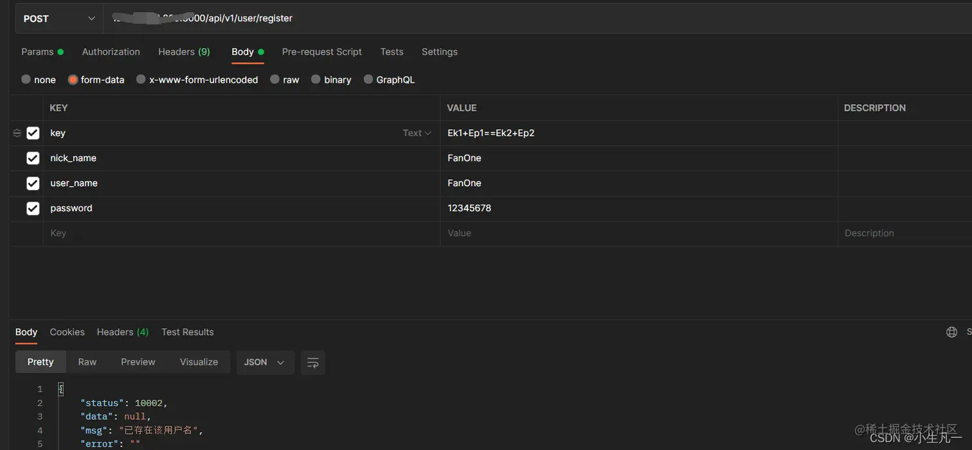Switch response view to Raw
This screenshot has height=450, width=972.
[x=87, y=362]
